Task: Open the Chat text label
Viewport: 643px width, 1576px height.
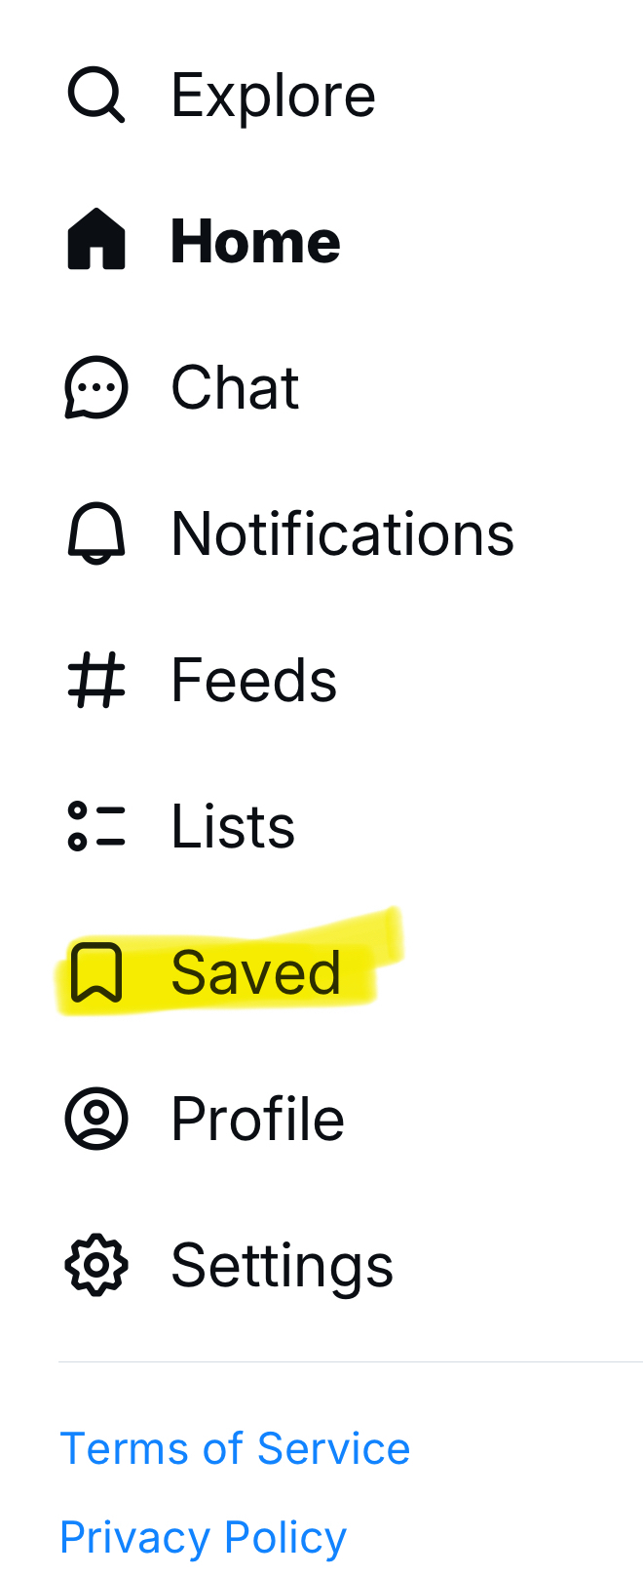Action: click(x=235, y=387)
